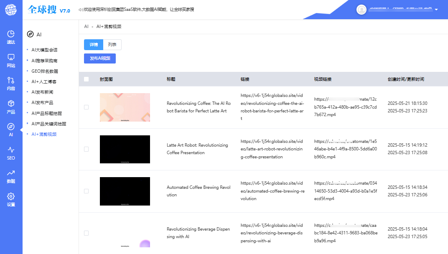Click the 产品 sidebar icon
The image size is (448, 254).
pos(11,105)
